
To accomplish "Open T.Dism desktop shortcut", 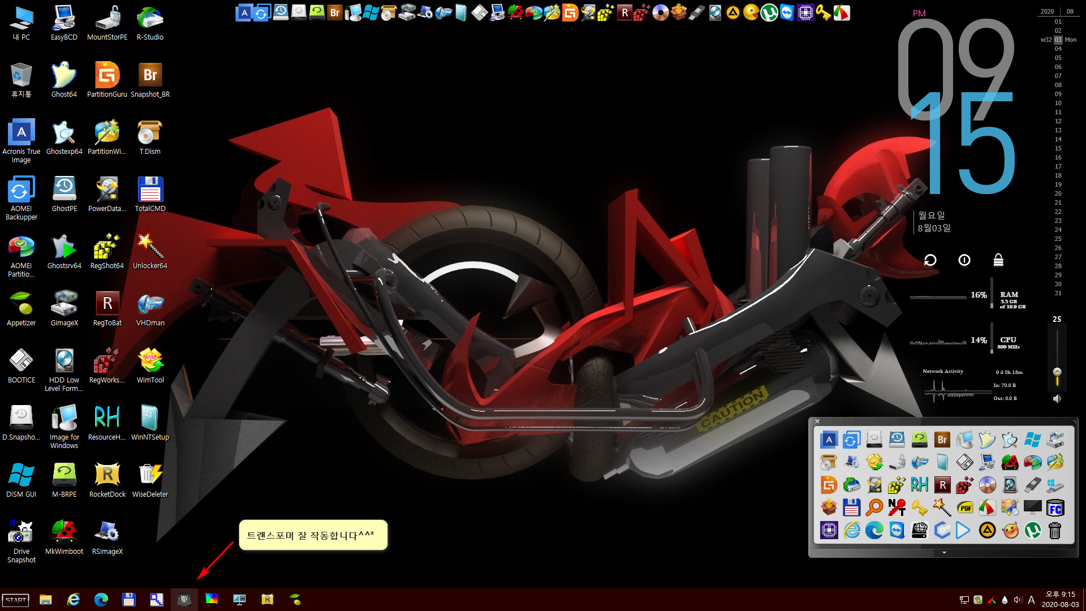I will (x=150, y=137).
